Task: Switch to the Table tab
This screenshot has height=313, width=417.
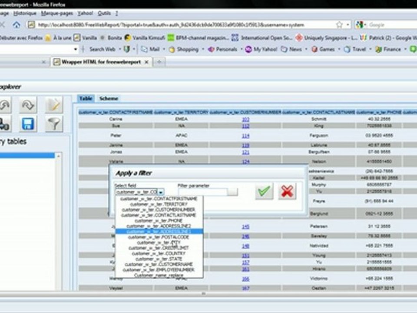Action: 86,99
